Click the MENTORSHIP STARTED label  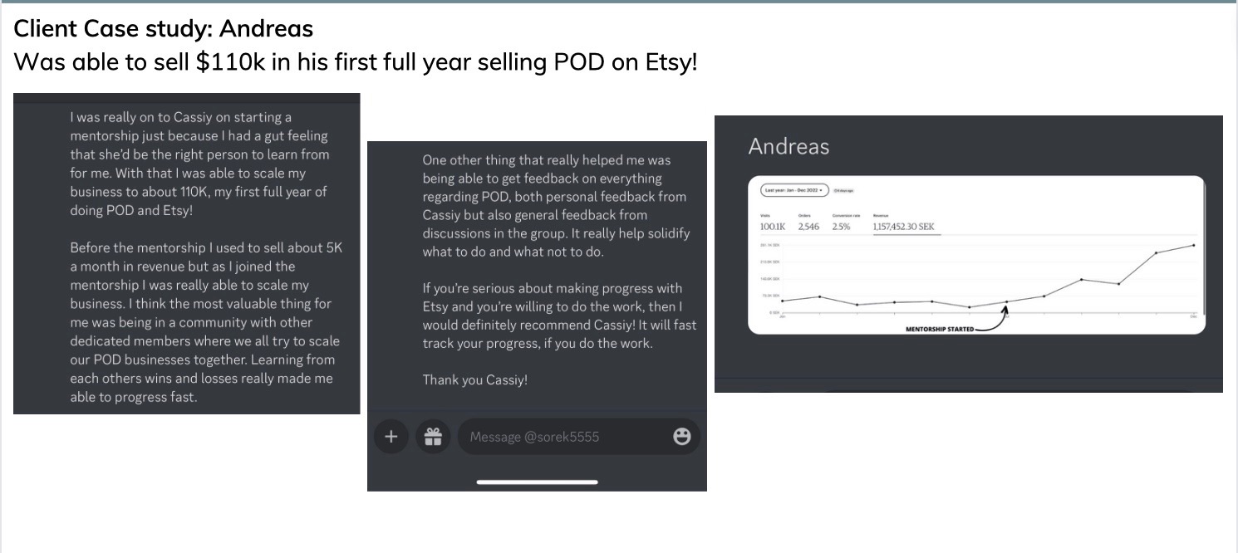click(x=940, y=330)
